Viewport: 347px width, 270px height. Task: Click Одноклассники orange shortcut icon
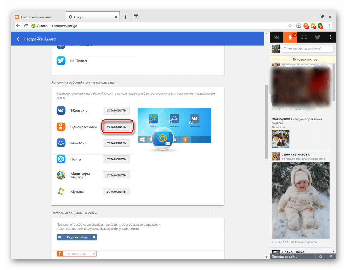pyautogui.click(x=61, y=127)
